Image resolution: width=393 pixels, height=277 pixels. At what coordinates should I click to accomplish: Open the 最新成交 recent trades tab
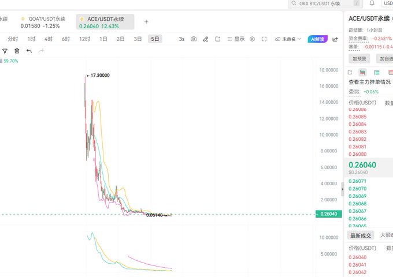[361, 235]
